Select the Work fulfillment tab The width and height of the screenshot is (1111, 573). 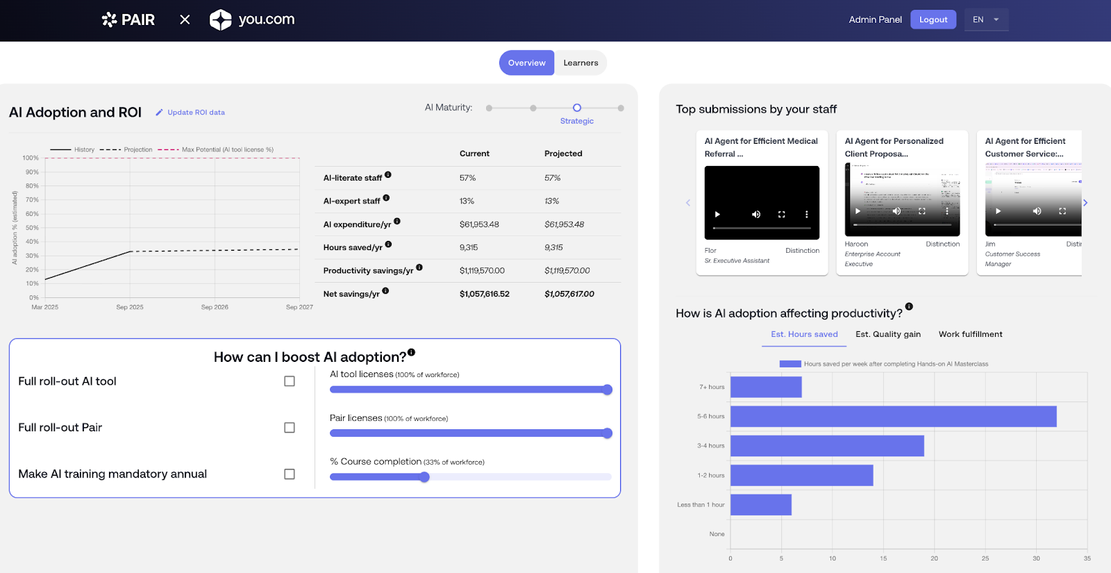(x=971, y=334)
